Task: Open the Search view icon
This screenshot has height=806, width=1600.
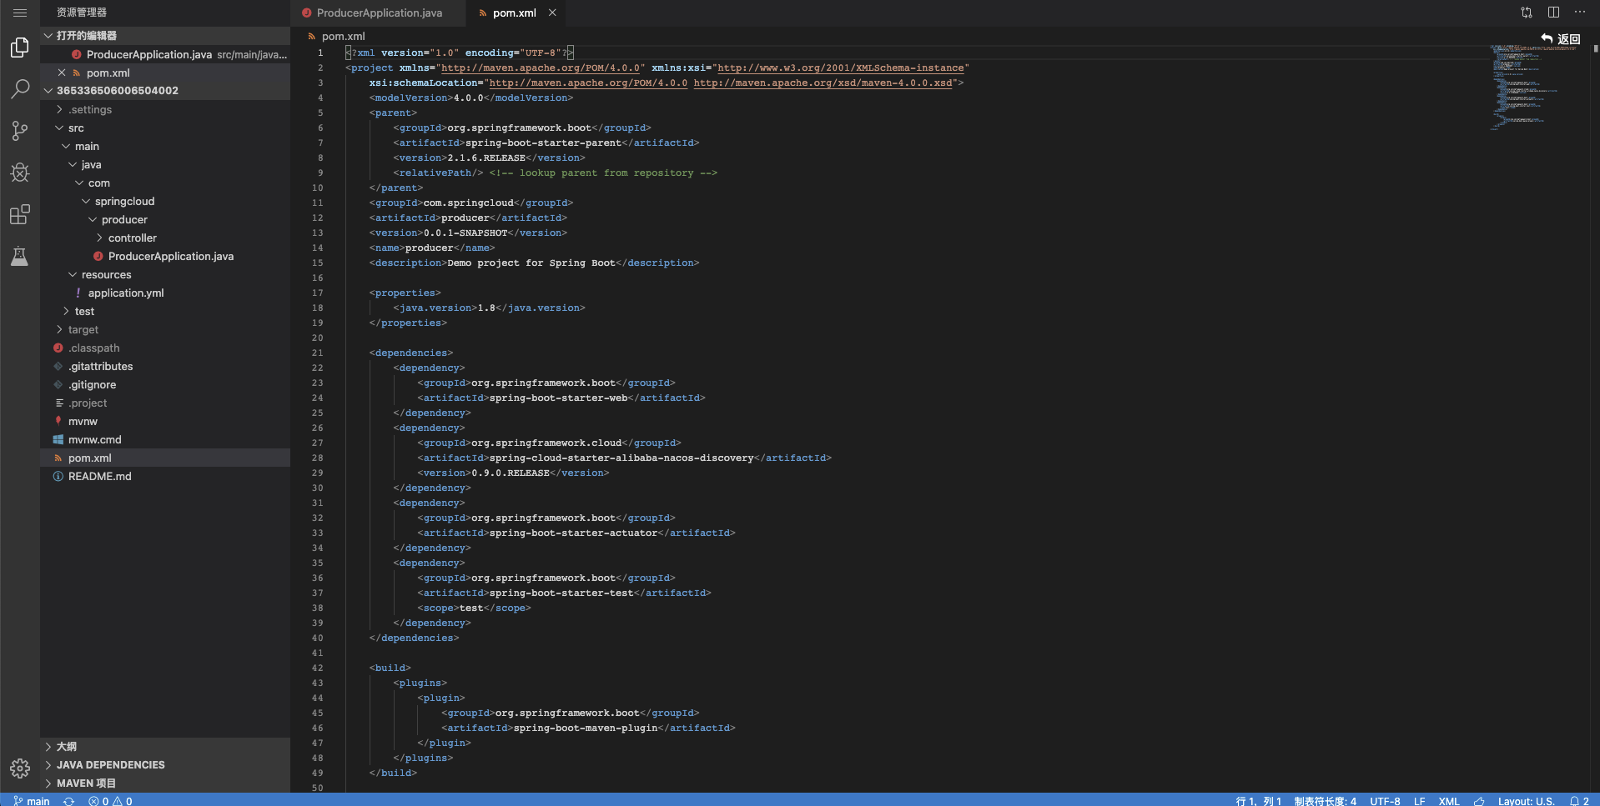Action: tap(20, 89)
